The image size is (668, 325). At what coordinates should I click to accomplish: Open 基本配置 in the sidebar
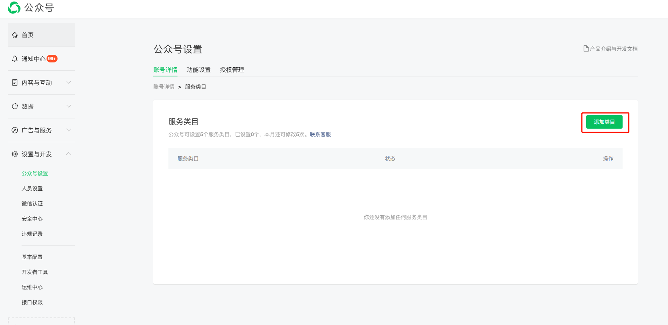(x=32, y=257)
